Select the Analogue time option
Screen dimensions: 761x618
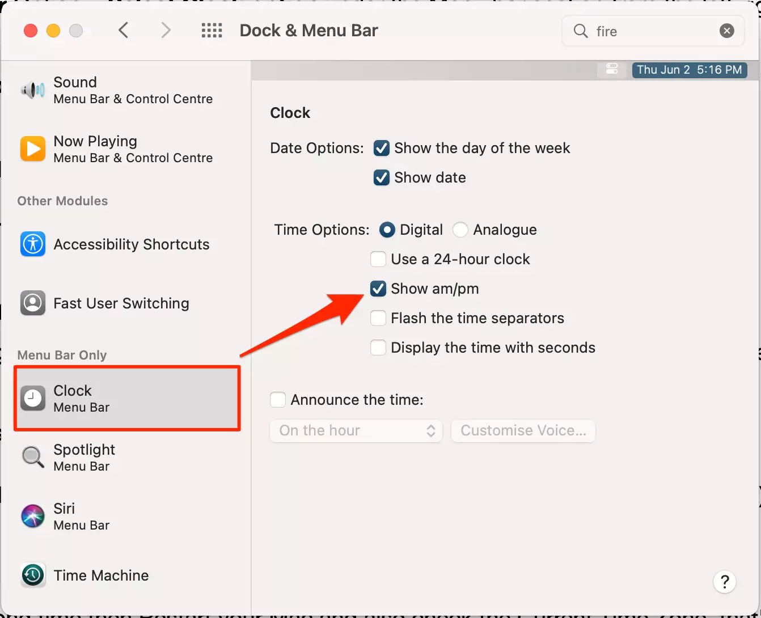click(460, 230)
